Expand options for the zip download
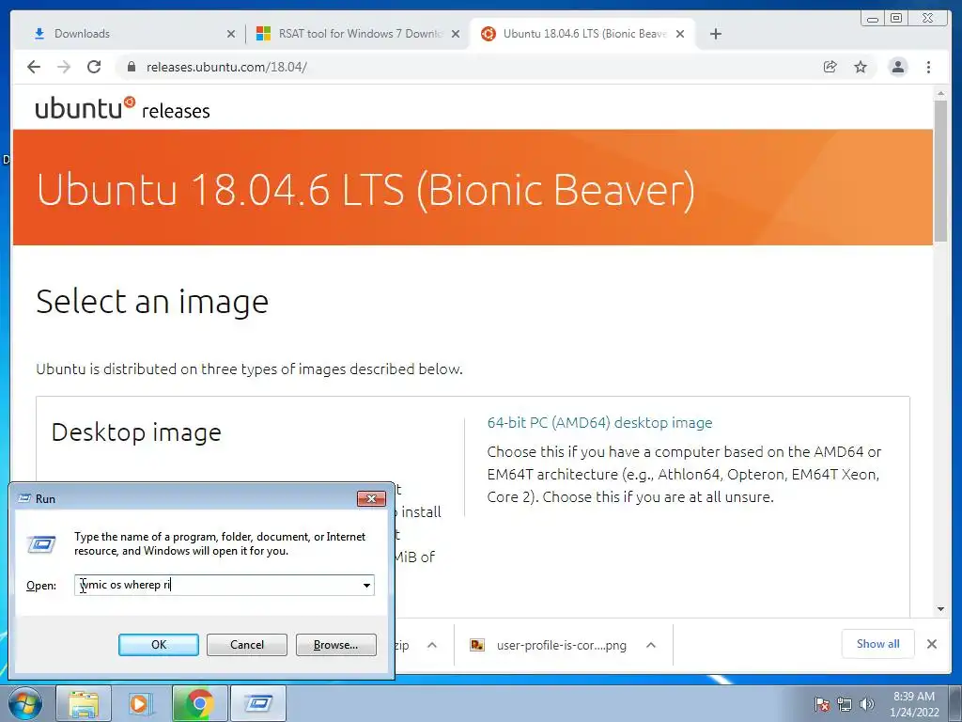The image size is (962, 722). (432, 645)
